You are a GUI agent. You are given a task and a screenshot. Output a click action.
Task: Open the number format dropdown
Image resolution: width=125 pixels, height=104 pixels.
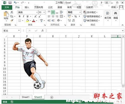(x=80, y=12)
